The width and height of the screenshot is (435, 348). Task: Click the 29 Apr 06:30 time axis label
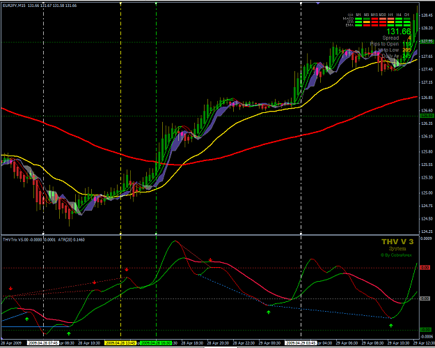(347, 343)
